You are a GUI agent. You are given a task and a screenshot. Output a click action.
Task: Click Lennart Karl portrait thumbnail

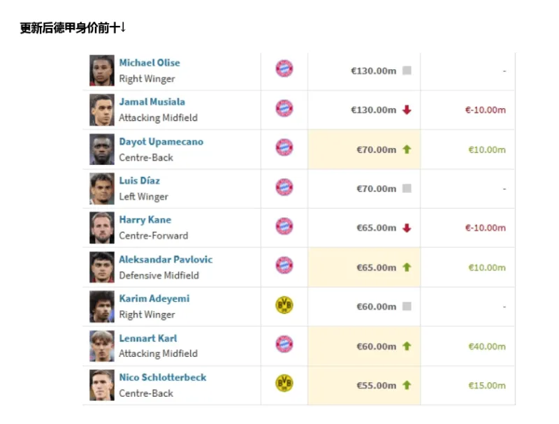pyautogui.click(x=102, y=345)
